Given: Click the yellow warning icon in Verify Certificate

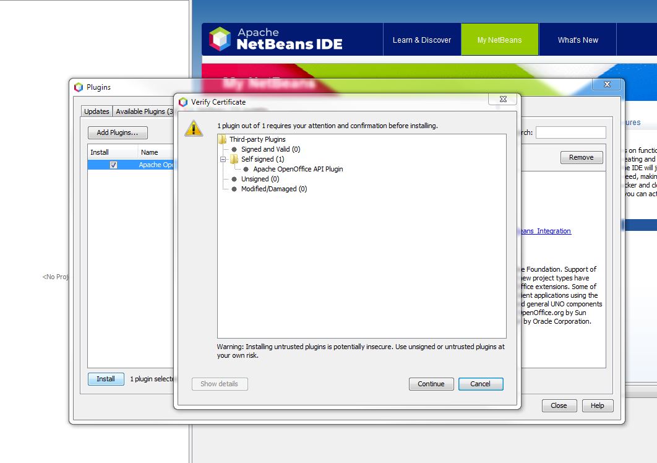Looking at the screenshot, I should pyautogui.click(x=194, y=128).
